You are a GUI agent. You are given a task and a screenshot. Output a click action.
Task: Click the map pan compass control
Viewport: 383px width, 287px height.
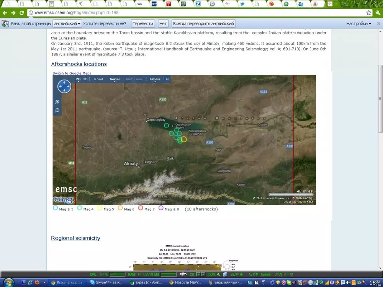tap(64, 86)
